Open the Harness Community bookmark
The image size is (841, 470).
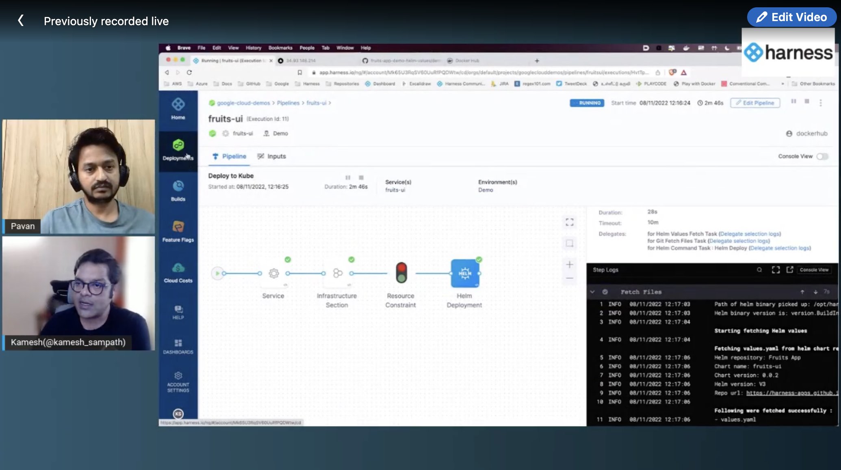coord(461,84)
